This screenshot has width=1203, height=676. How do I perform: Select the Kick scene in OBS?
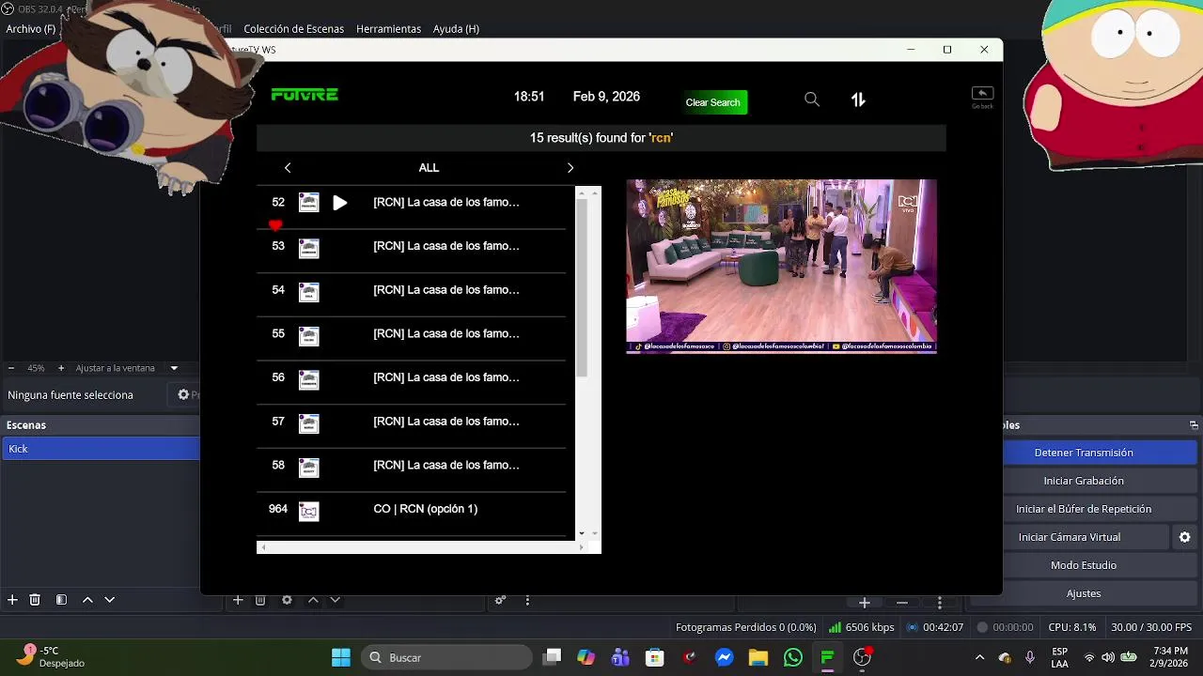(x=101, y=449)
